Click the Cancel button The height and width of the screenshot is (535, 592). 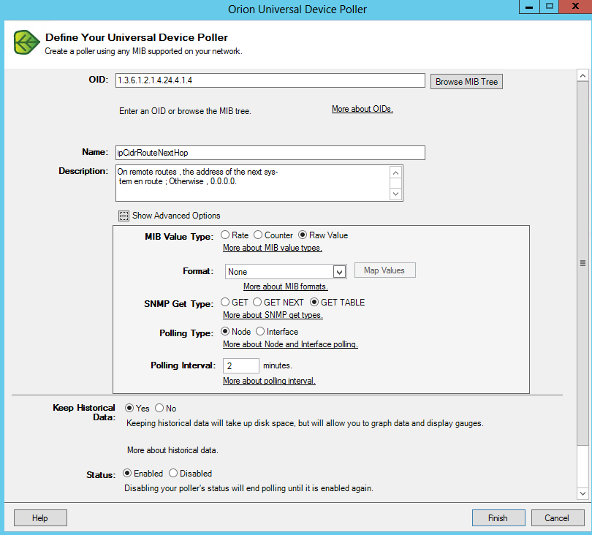(557, 518)
